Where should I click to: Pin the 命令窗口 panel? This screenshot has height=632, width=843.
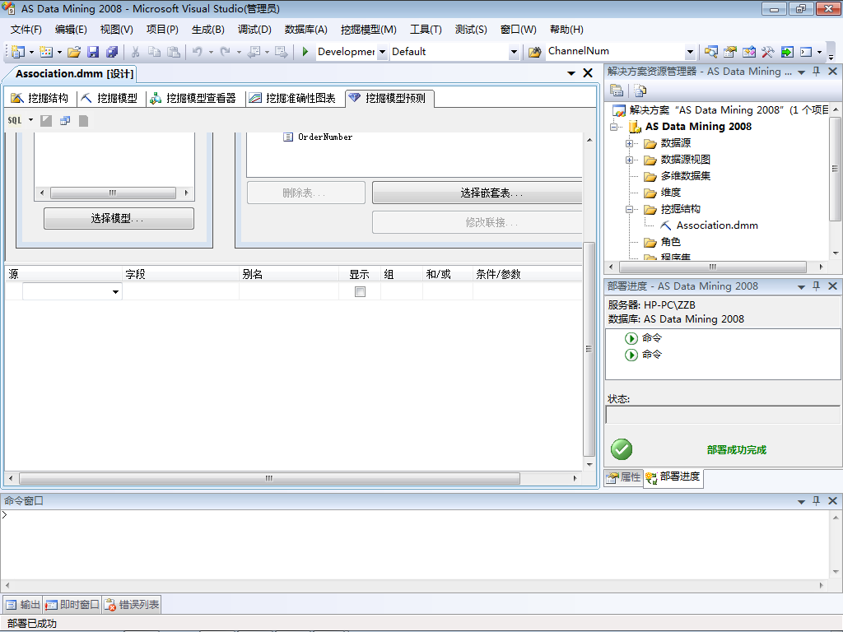pos(816,500)
